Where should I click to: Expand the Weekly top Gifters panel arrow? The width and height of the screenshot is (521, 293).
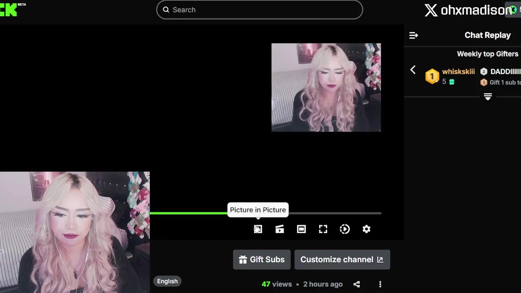click(x=488, y=96)
